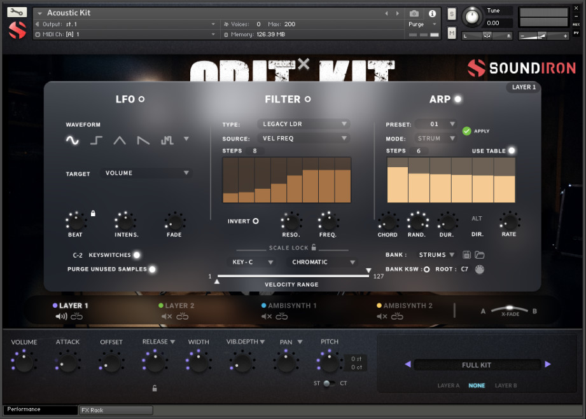Select the sine LFO waveform
586x419 pixels.
click(x=73, y=141)
